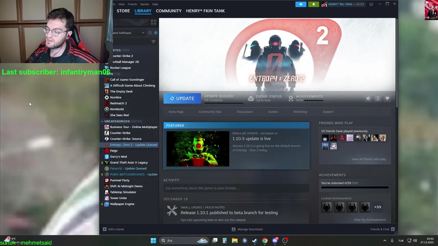Enter Big Picture mode via monitor icon
The image size is (438, 246).
point(371,4)
